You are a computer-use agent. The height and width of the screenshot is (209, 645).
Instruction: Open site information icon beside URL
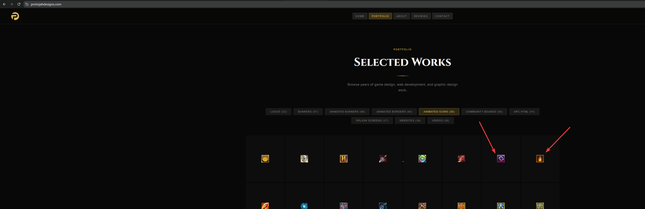click(x=27, y=4)
